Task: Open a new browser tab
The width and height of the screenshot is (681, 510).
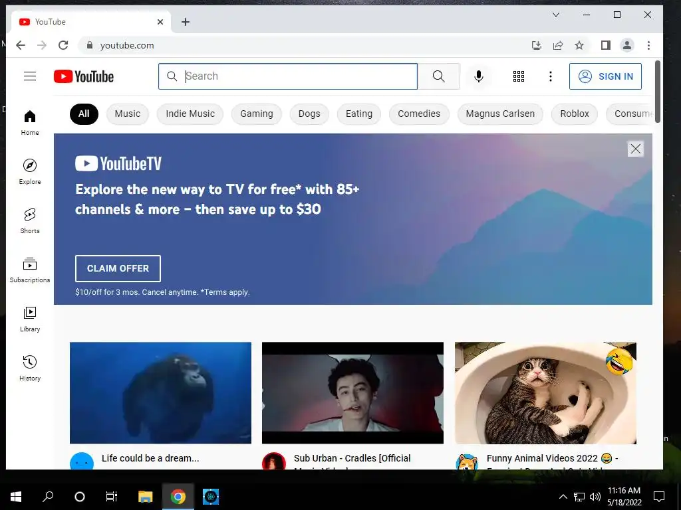Action: [x=186, y=22]
